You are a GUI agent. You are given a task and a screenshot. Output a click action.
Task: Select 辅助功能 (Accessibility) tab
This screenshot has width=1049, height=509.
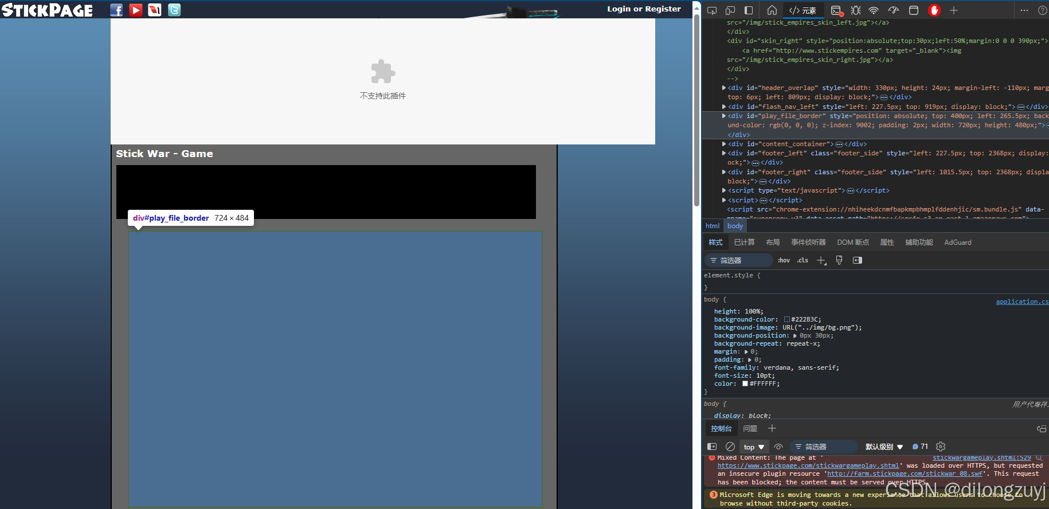919,242
